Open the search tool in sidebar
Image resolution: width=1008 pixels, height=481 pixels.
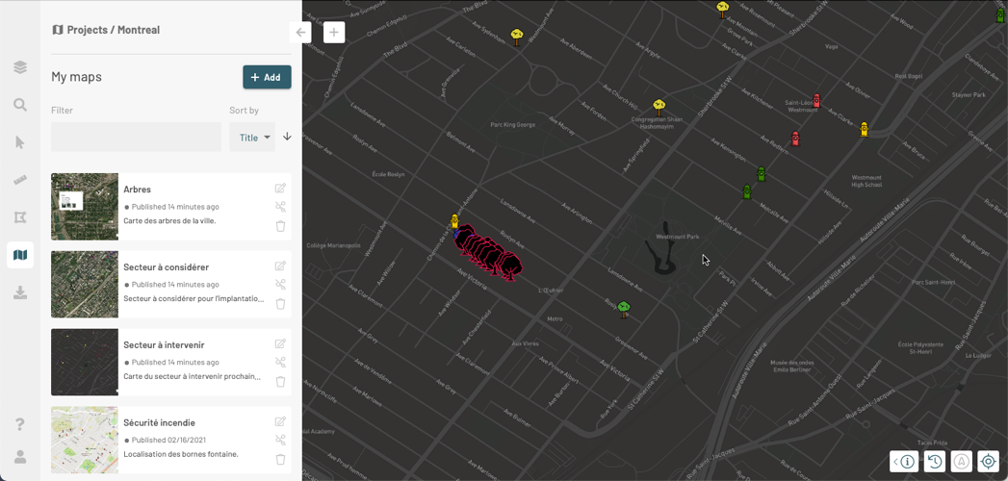tap(20, 105)
